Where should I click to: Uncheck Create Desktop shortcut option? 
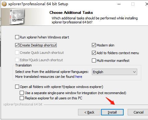click(17, 45)
